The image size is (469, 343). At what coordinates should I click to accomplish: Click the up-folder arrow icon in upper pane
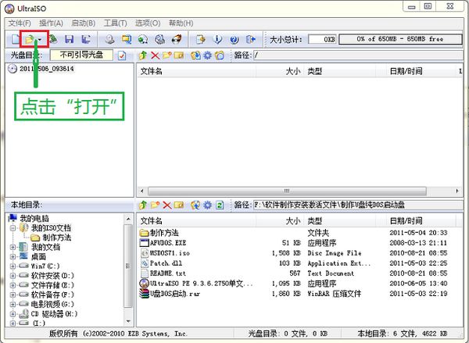[x=142, y=55]
